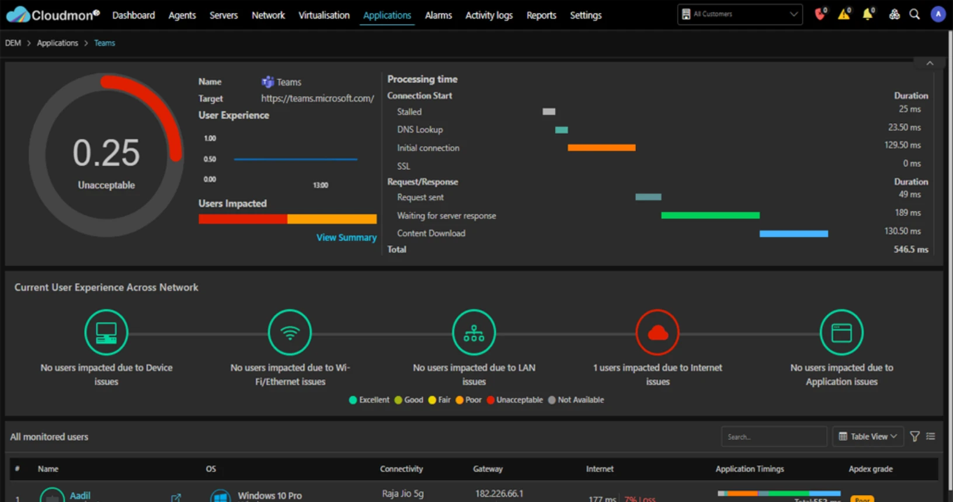
Task: Click the Windows OS icon in Aadil row
Action: tap(220, 496)
